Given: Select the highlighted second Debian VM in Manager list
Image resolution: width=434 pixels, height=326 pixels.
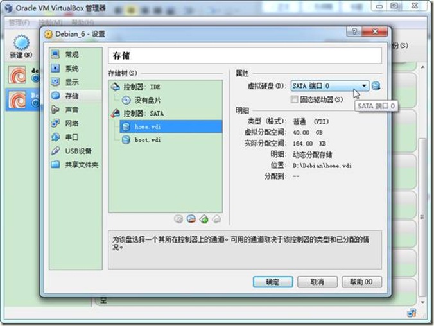Looking at the screenshot, I should tap(17, 99).
